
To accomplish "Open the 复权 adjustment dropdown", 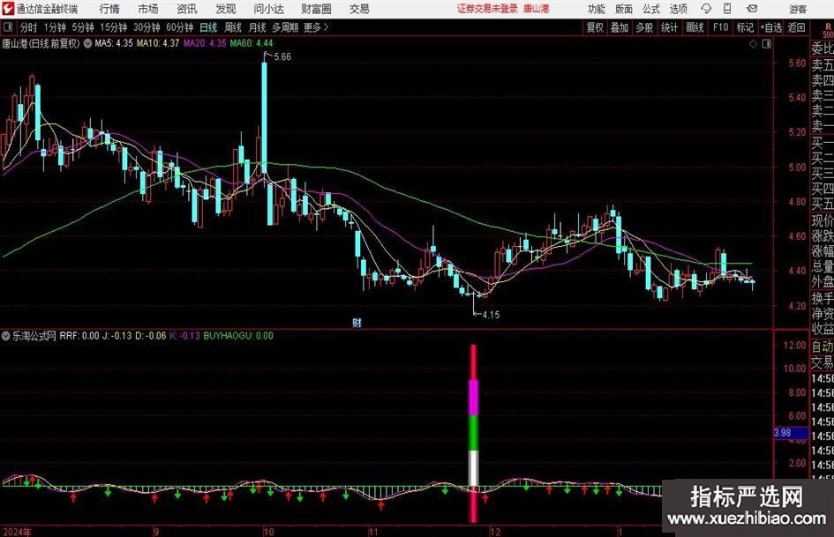I will [x=595, y=27].
